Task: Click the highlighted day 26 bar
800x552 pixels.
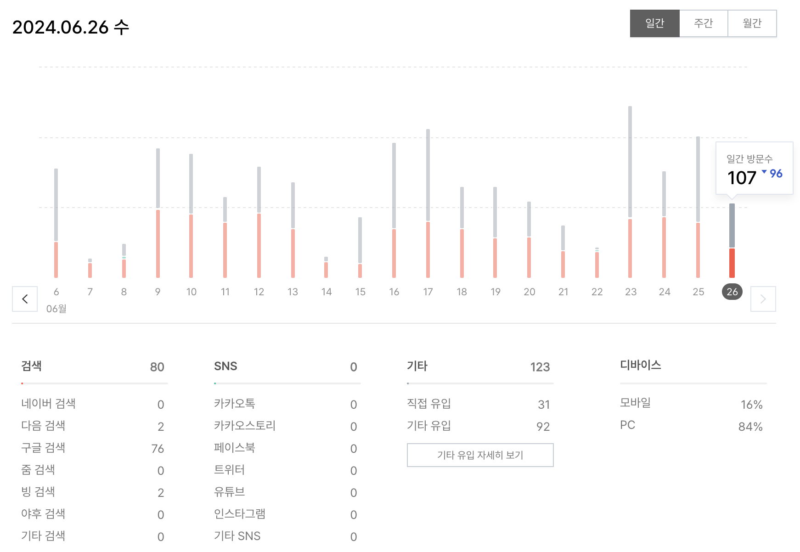Action: (x=732, y=241)
